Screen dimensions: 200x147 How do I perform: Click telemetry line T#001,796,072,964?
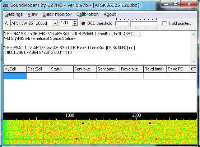tap(38, 52)
